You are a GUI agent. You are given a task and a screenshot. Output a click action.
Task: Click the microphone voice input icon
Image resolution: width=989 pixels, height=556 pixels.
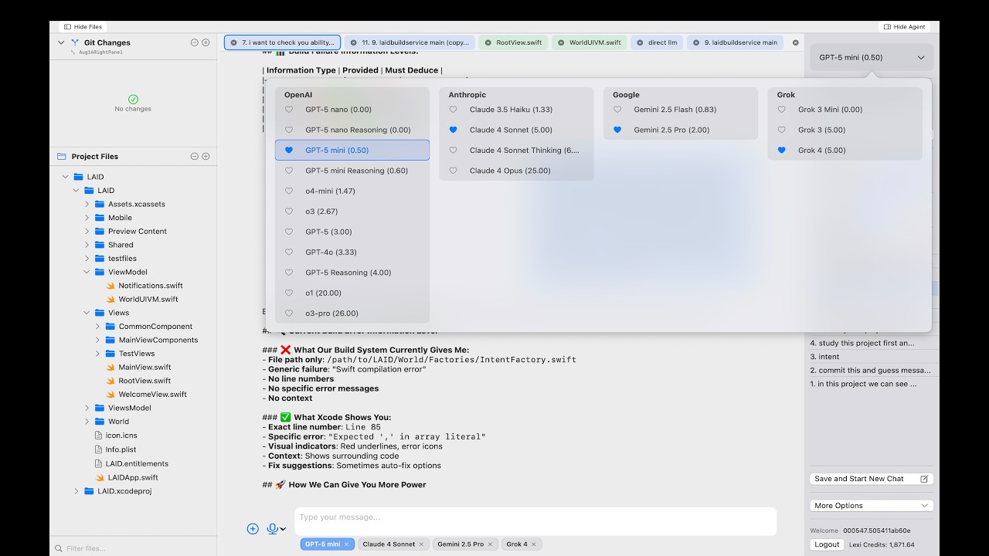272,529
